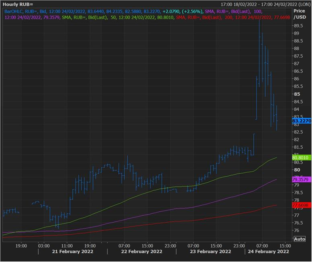Image resolution: width=312 pixels, height=262 pixels.
Task: Select the green 80.8010 SMA label
Action: (301, 158)
